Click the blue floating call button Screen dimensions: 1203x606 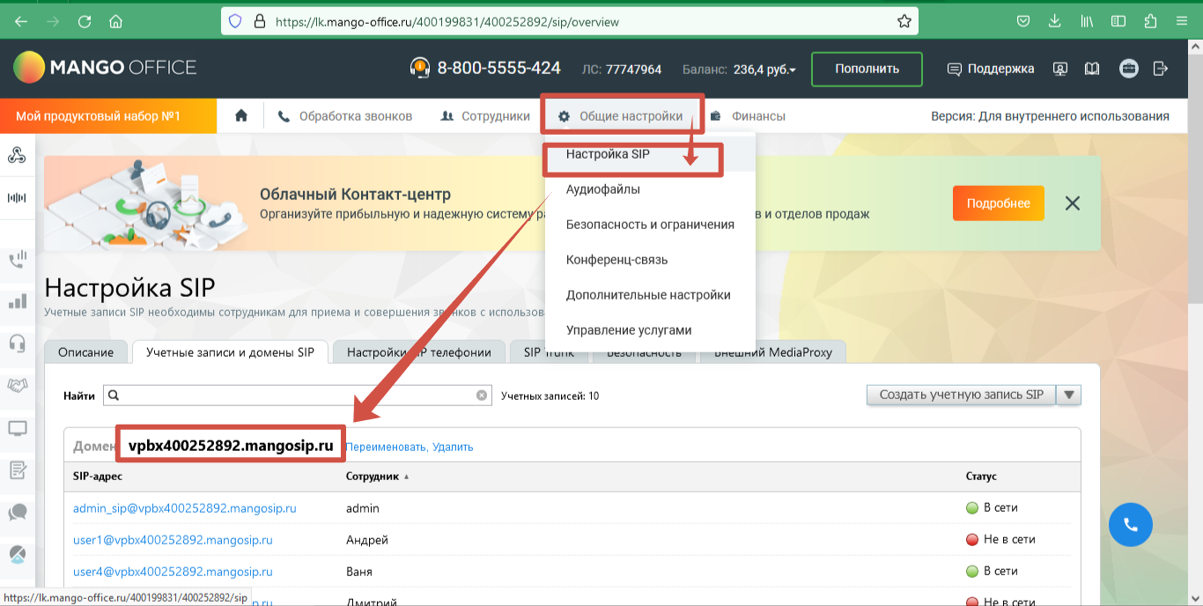(1131, 525)
